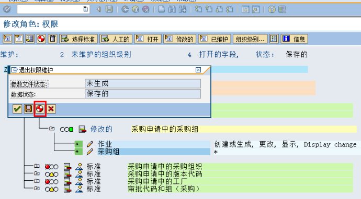Select the 采购组 field row
The image size is (361, 199).
pos(154,152)
